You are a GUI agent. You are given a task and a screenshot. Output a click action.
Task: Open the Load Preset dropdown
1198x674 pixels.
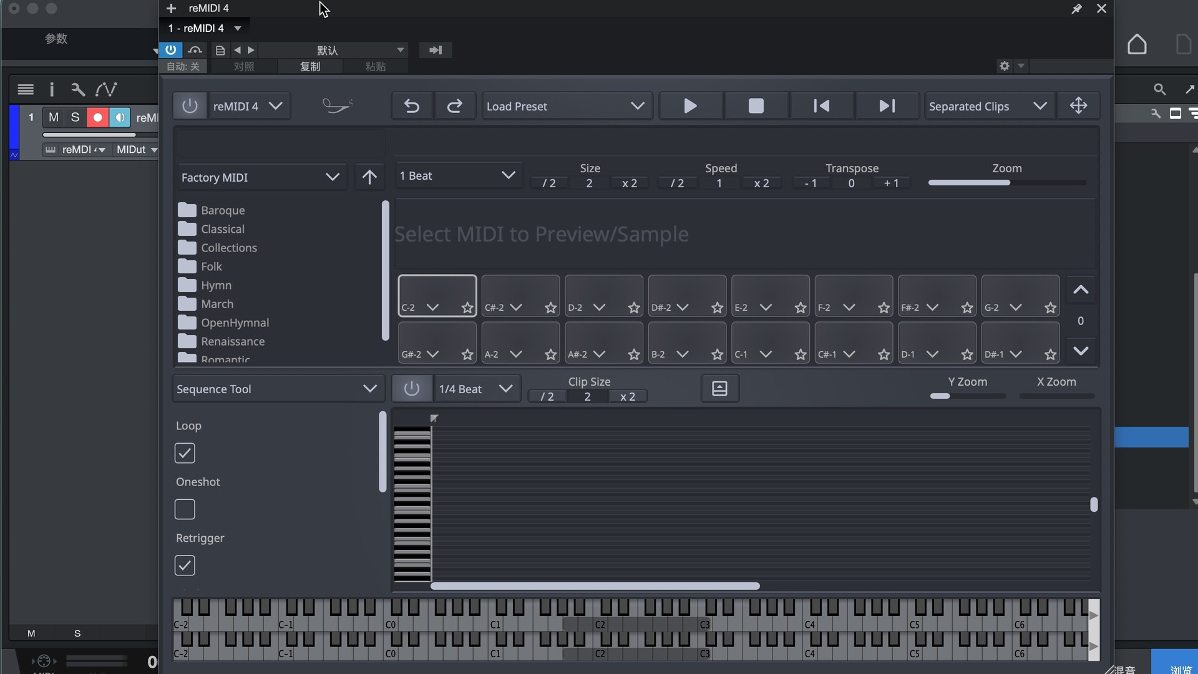point(567,106)
